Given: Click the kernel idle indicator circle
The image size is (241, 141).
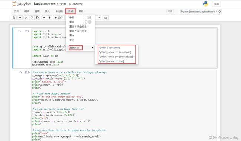Looking at the screenshot, I should [x=219, y=12].
